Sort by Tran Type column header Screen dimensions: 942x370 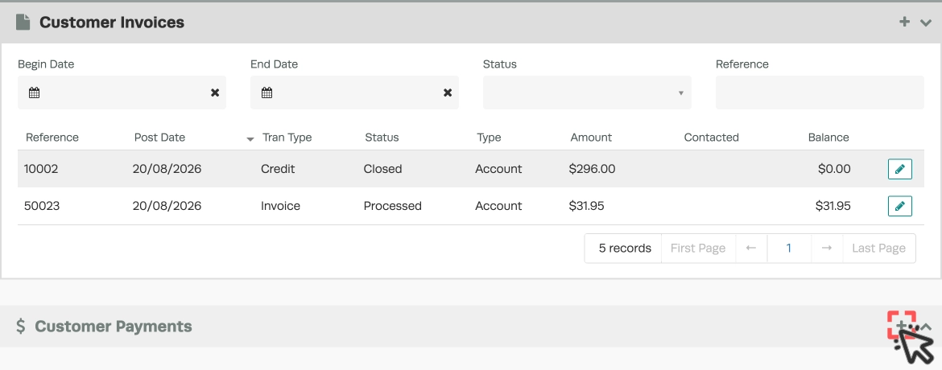287,137
